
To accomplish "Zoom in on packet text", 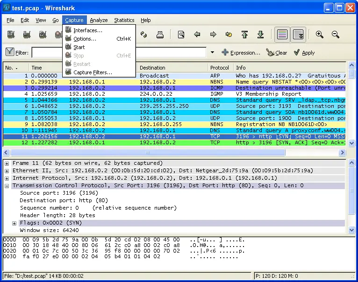I will click(x=320, y=35).
